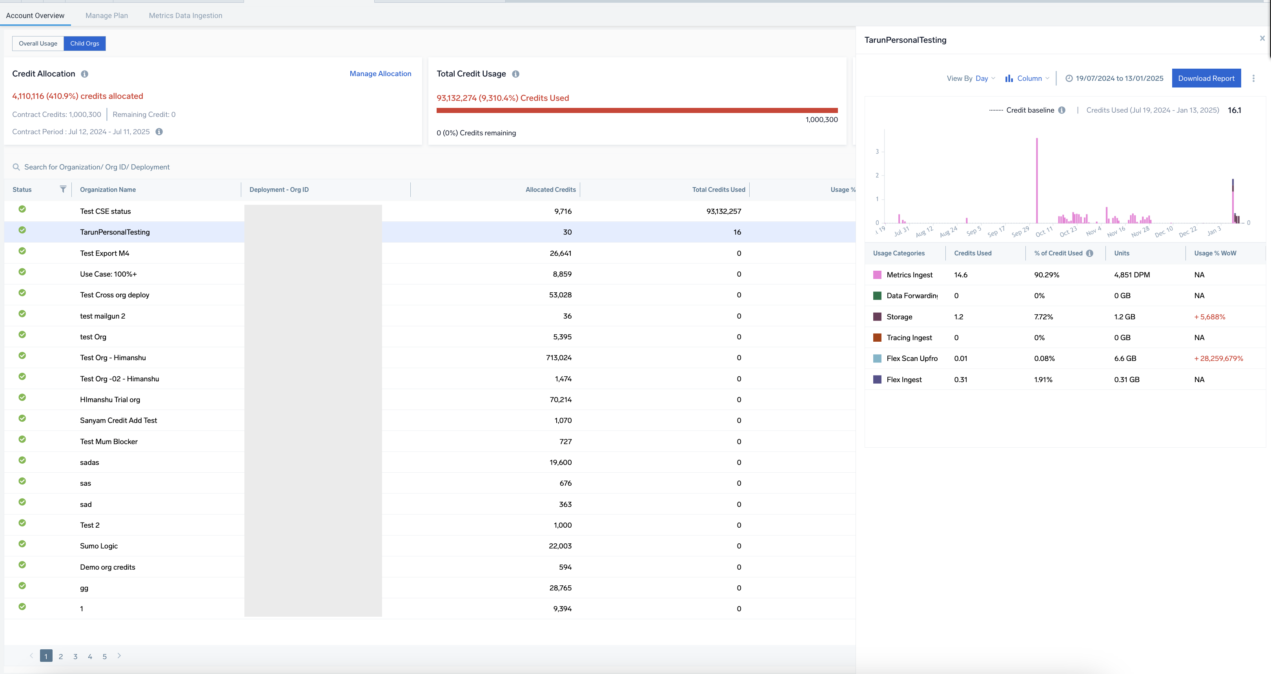Click the Flex Ingest purple color swatch
The width and height of the screenshot is (1271, 674).
click(x=877, y=379)
